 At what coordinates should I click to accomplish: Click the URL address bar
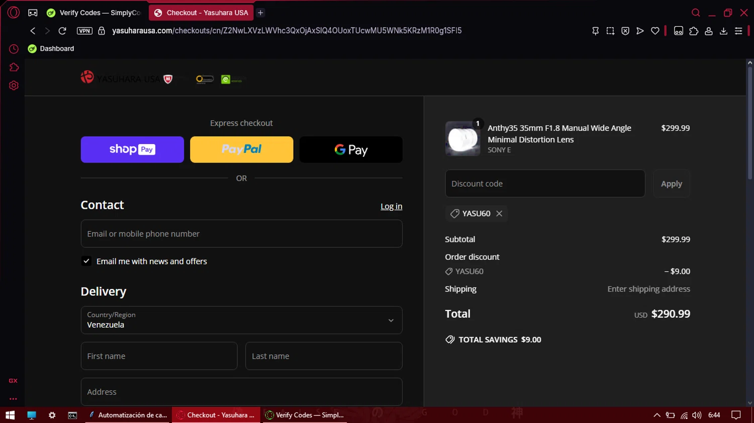click(287, 31)
